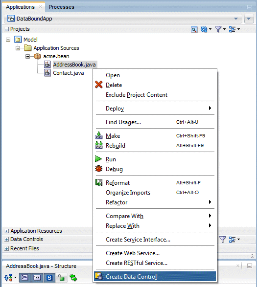
Task: Click the acme.bean package icon
Action: point(38,56)
